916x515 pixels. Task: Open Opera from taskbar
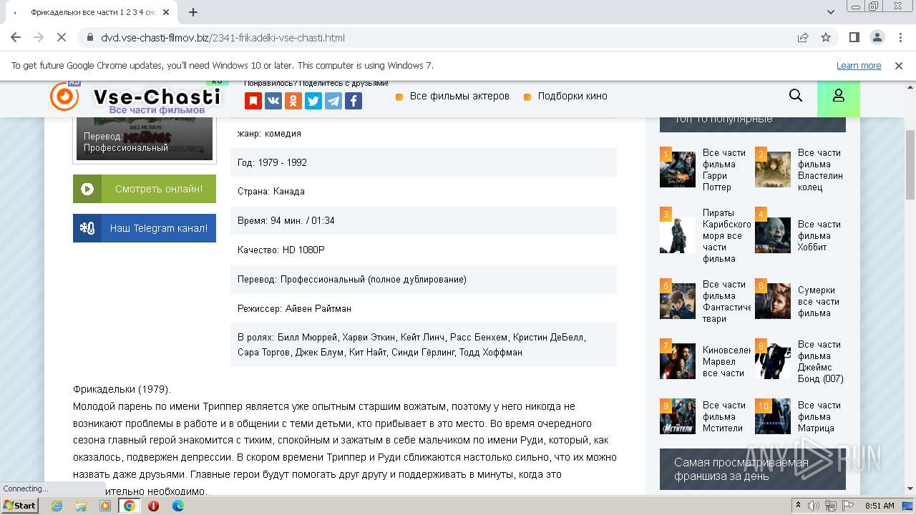(153, 506)
